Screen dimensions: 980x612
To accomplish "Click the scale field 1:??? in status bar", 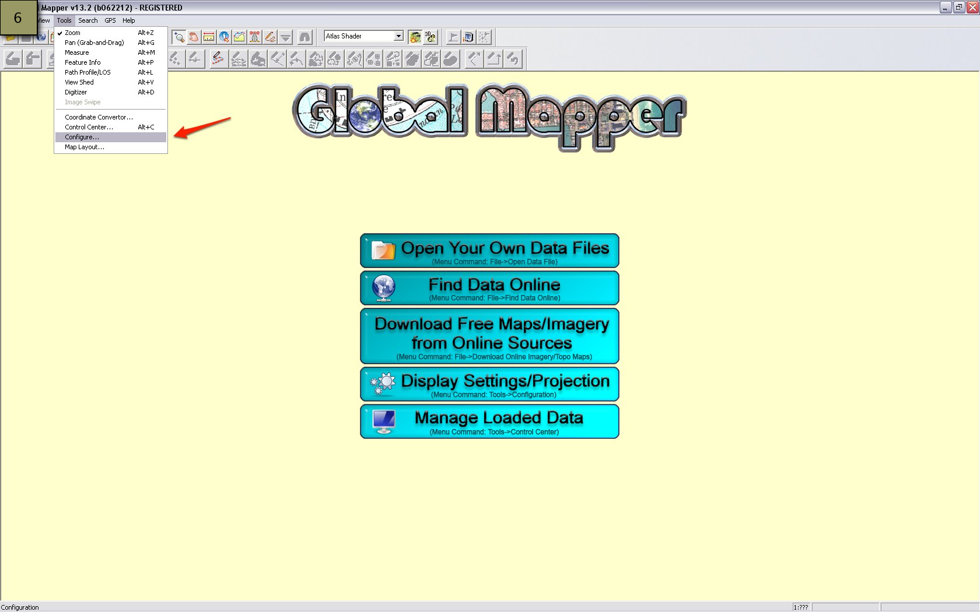I will 801,607.
